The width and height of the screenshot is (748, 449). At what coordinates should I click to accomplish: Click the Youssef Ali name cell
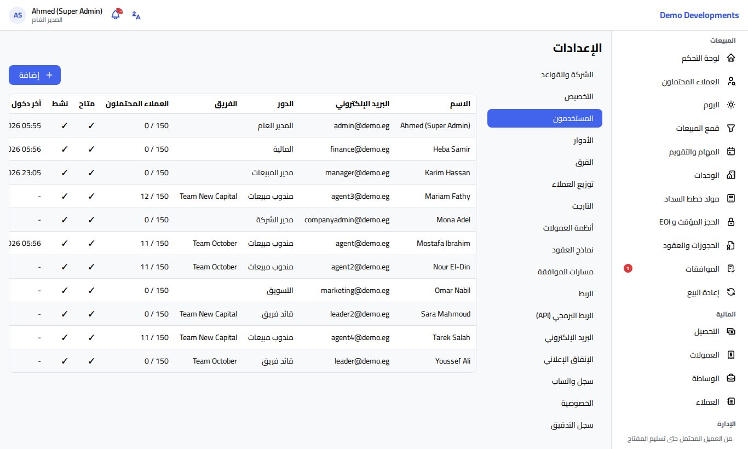[453, 361]
